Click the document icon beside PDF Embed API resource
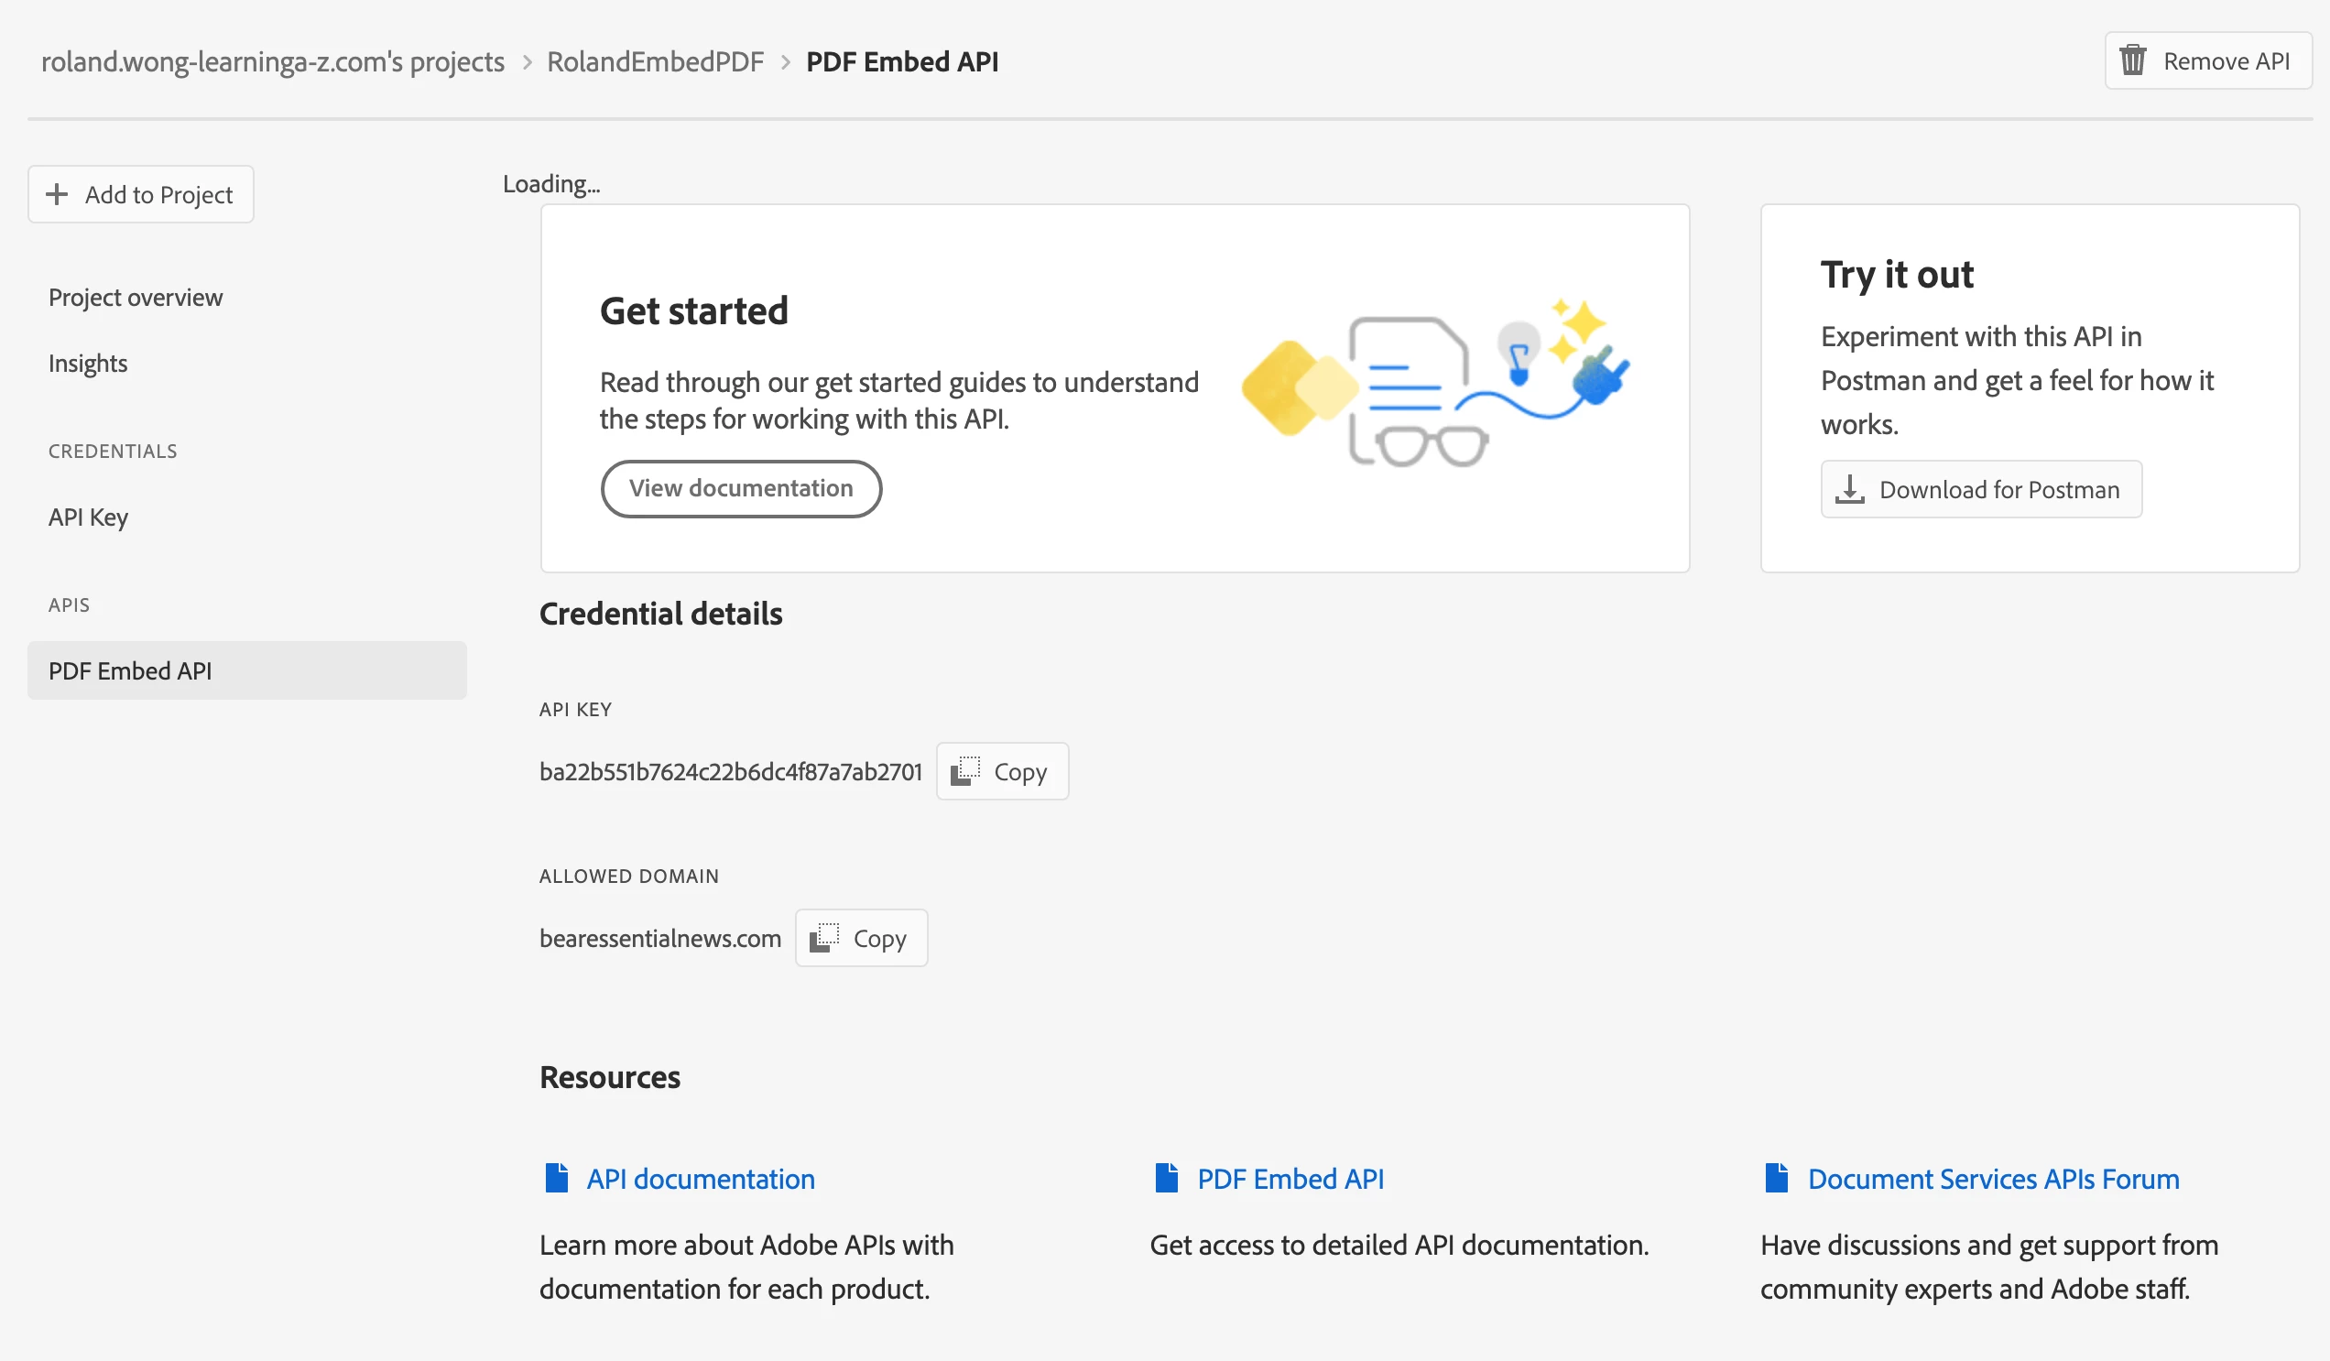The image size is (2330, 1361). point(1167,1178)
